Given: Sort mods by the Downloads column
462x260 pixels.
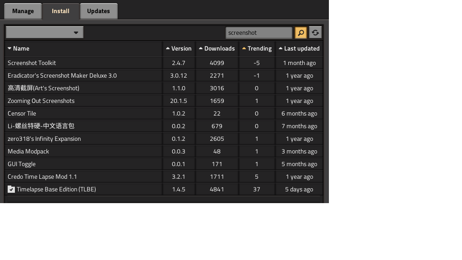Looking at the screenshot, I should click(x=217, y=49).
